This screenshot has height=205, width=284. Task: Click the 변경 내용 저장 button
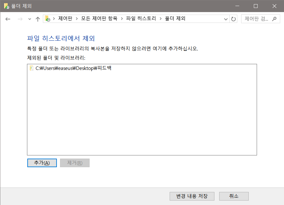click(192, 196)
